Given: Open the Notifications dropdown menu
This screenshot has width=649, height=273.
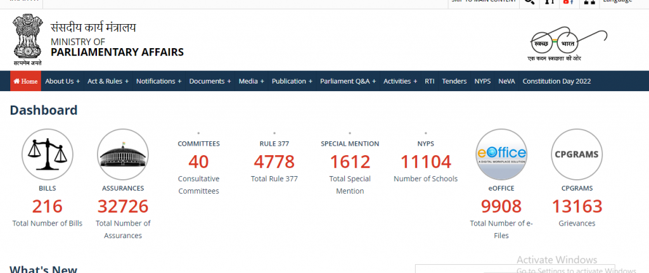Looking at the screenshot, I should pyautogui.click(x=158, y=81).
